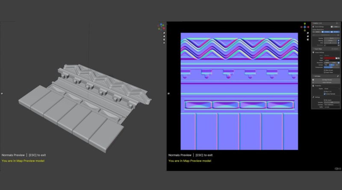Image resolution: width=342 pixels, height=190 pixels.
Task: Click the pan hand icon in right viewport
Action: (307, 36)
